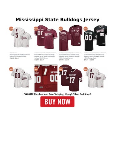The image size is (115, 148).
Task: Click the Sale badge on the white number 5 jersey
Action: coord(11,29)
